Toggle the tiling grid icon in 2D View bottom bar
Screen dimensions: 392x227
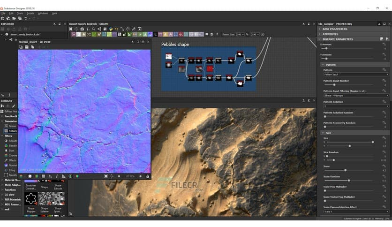[43, 176]
